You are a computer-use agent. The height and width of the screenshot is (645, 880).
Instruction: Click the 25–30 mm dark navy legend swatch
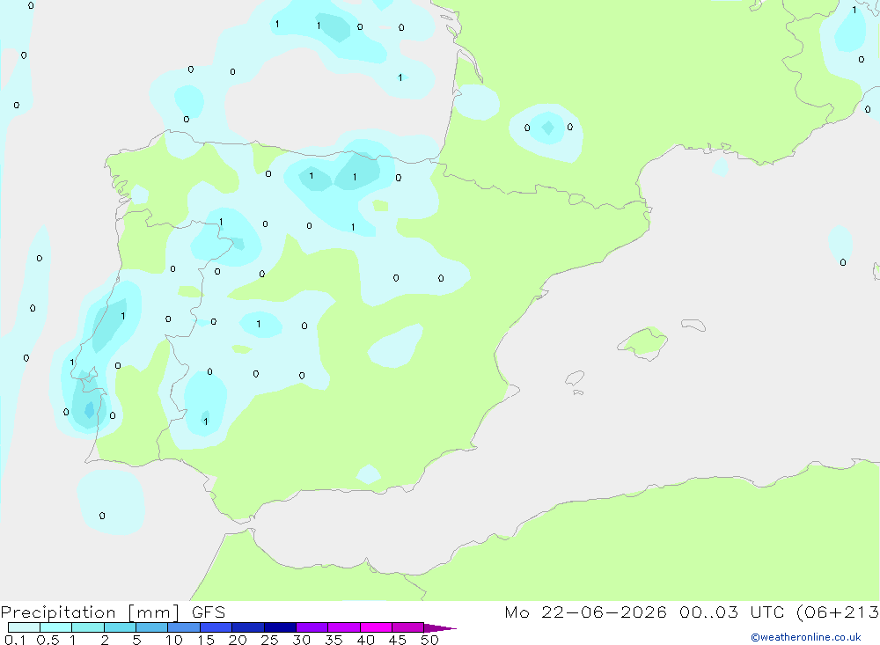[280, 627]
